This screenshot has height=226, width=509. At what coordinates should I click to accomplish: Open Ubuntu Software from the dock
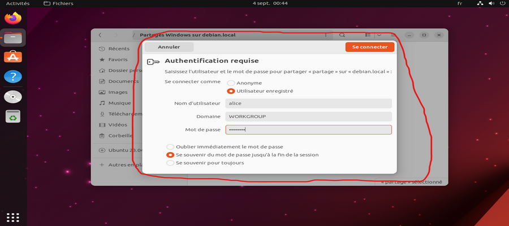[x=12, y=57]
